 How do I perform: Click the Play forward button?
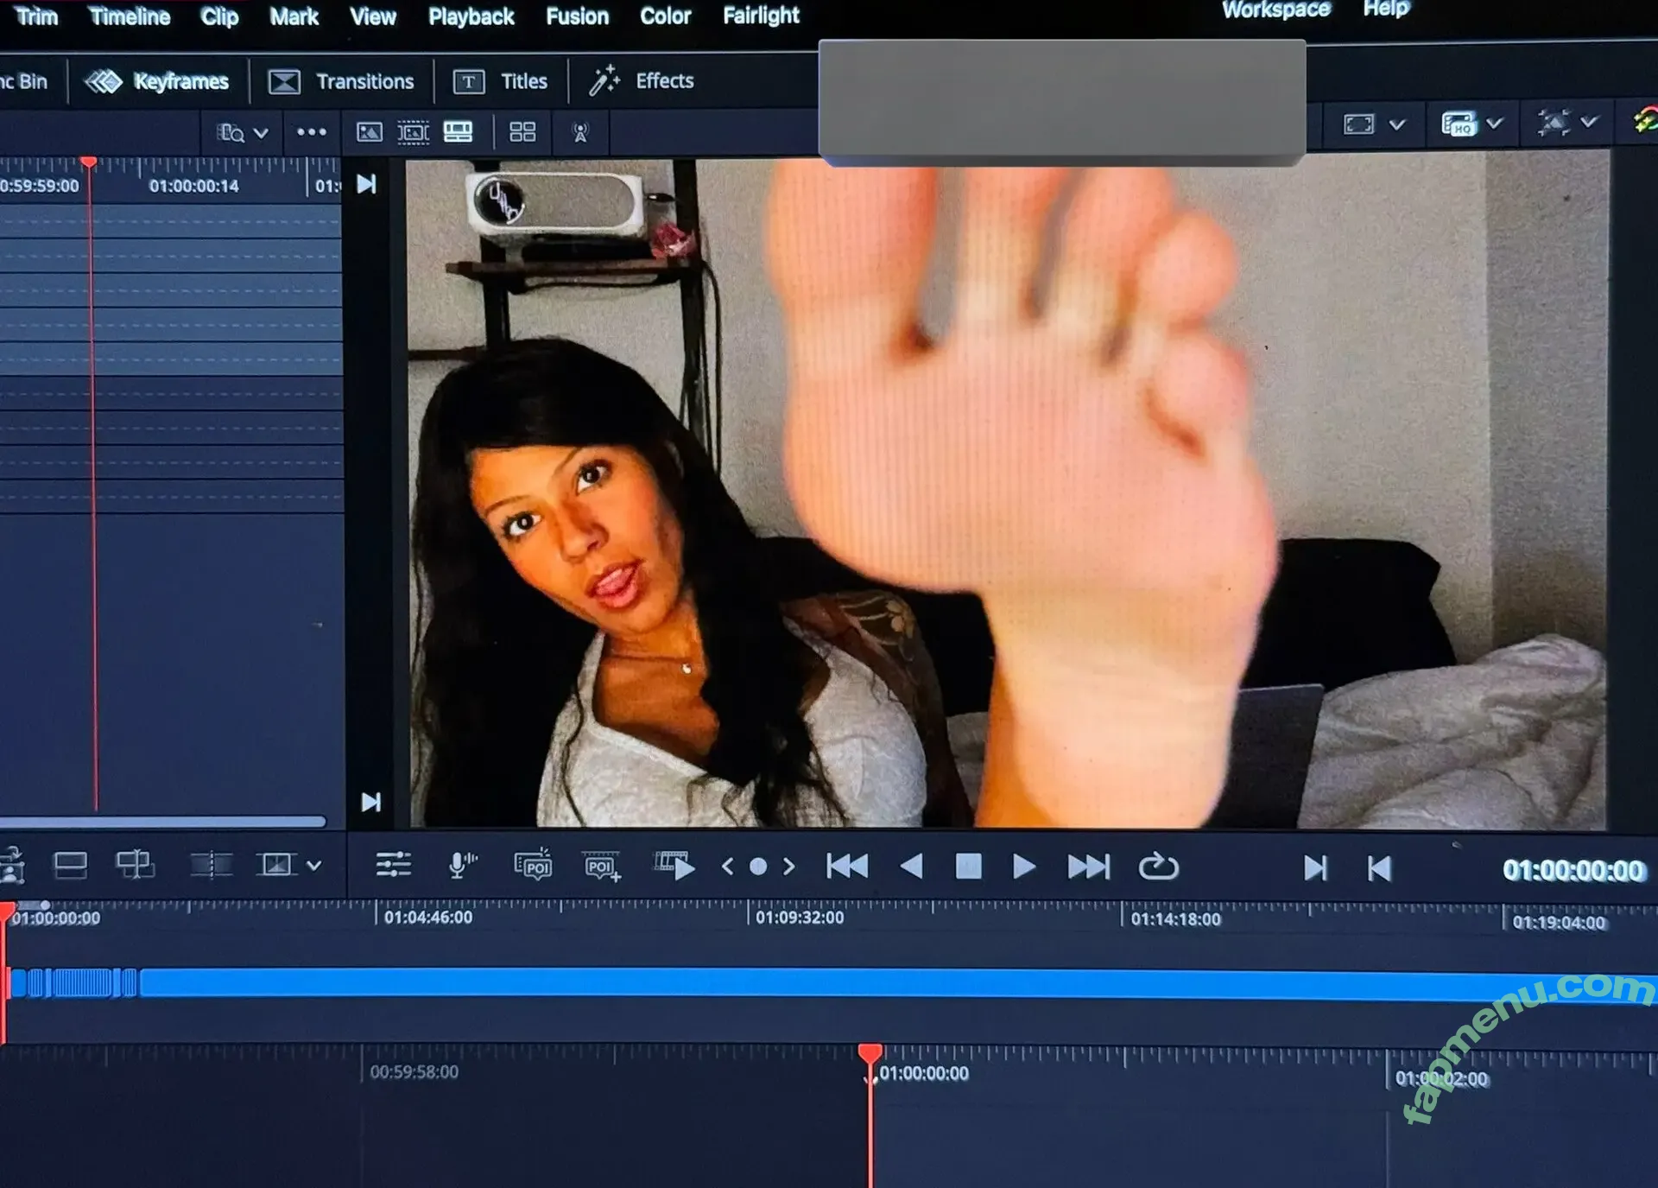[1023, 867]
